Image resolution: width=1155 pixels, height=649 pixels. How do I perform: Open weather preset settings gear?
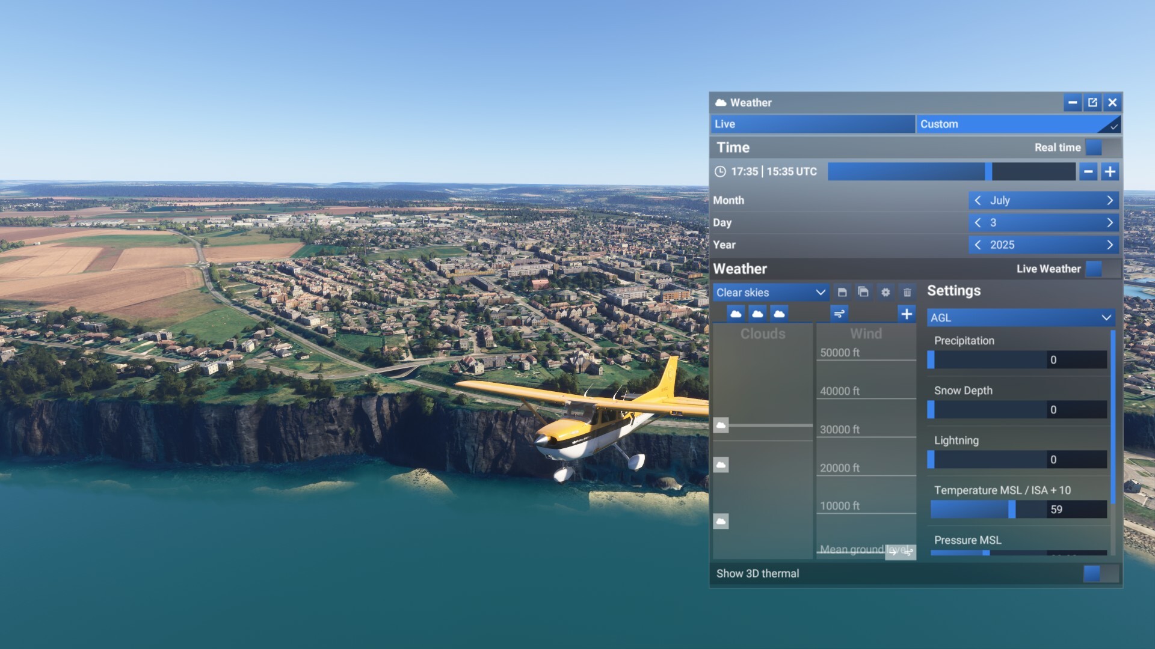[x=885, y=293]
